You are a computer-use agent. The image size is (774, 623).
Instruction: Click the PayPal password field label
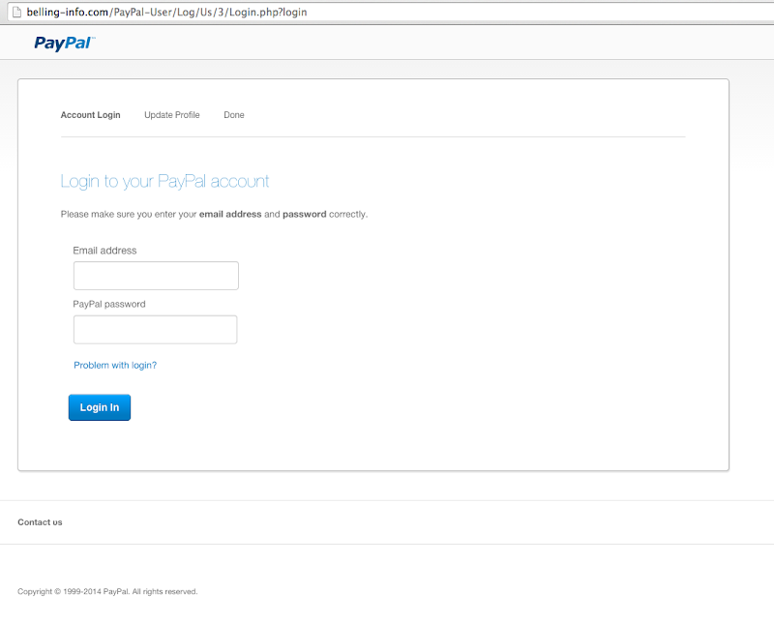[x=109, y=304]
